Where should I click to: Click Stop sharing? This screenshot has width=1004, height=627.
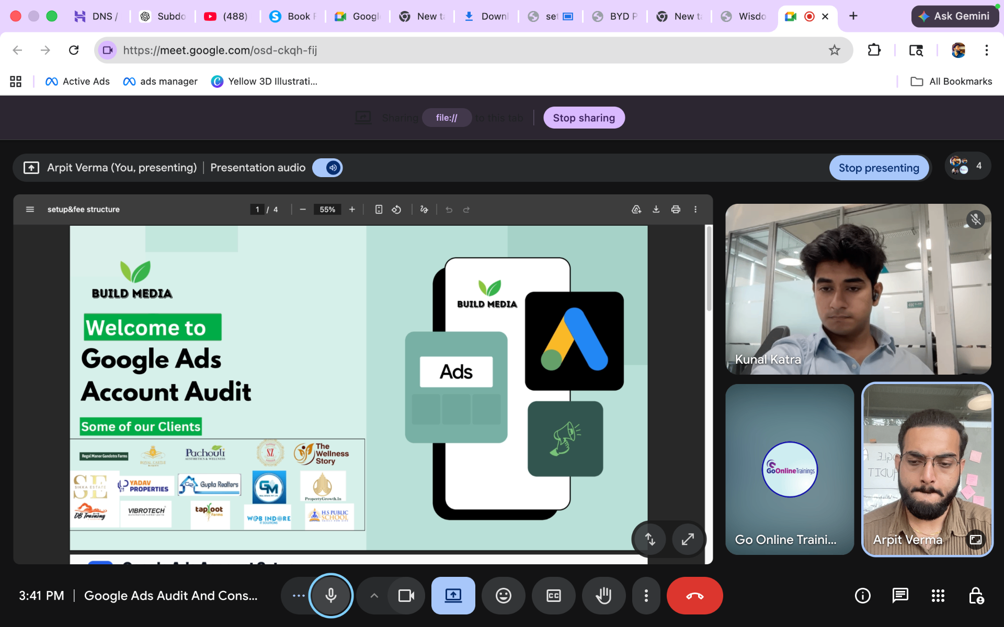point(584,118)
